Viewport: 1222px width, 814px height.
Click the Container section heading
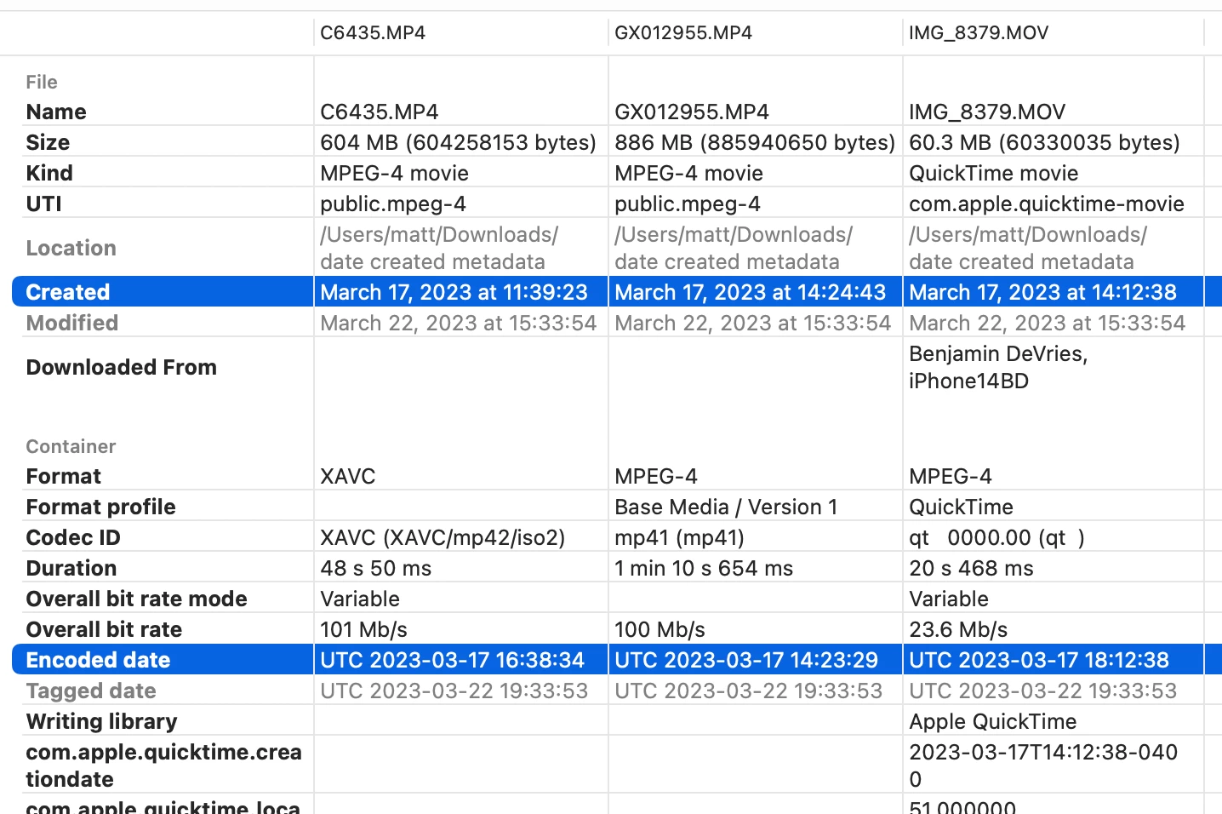point(71,446)
